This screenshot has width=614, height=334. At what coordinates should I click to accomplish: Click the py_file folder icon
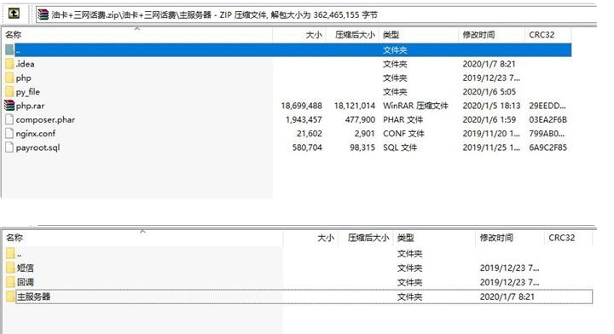tap(9, 92)
